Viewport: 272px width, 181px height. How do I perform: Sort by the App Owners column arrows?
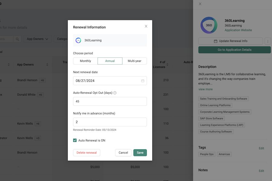tap(47, 65)
